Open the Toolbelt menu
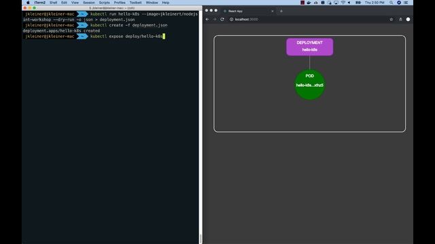 coord(136,3)
